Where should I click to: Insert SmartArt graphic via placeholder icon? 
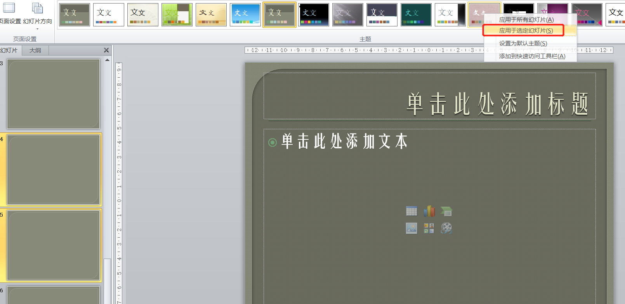click(446, 211)
